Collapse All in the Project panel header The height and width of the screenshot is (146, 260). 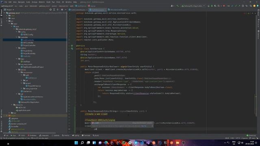click(x=58, y=10)
